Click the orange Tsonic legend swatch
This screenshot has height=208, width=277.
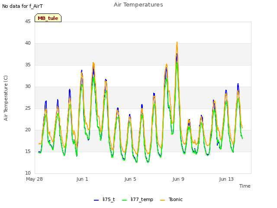tap(163, 200)
